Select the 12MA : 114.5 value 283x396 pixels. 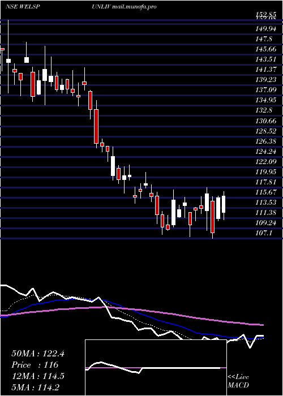38,376
